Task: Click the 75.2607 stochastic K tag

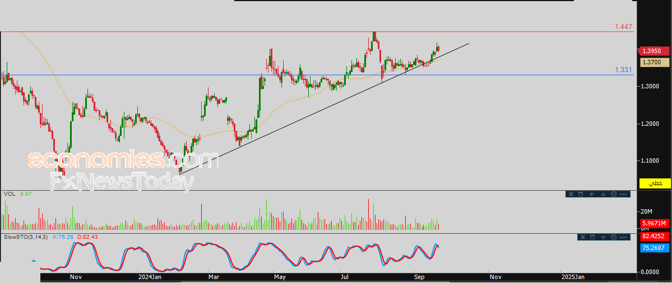Action: tap(655, 248)
